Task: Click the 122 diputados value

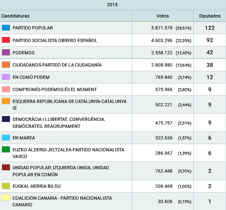Action: 210,28
